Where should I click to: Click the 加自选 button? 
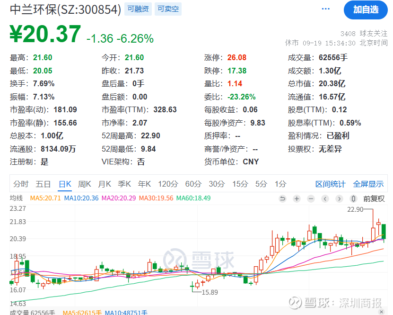[366, 10]
